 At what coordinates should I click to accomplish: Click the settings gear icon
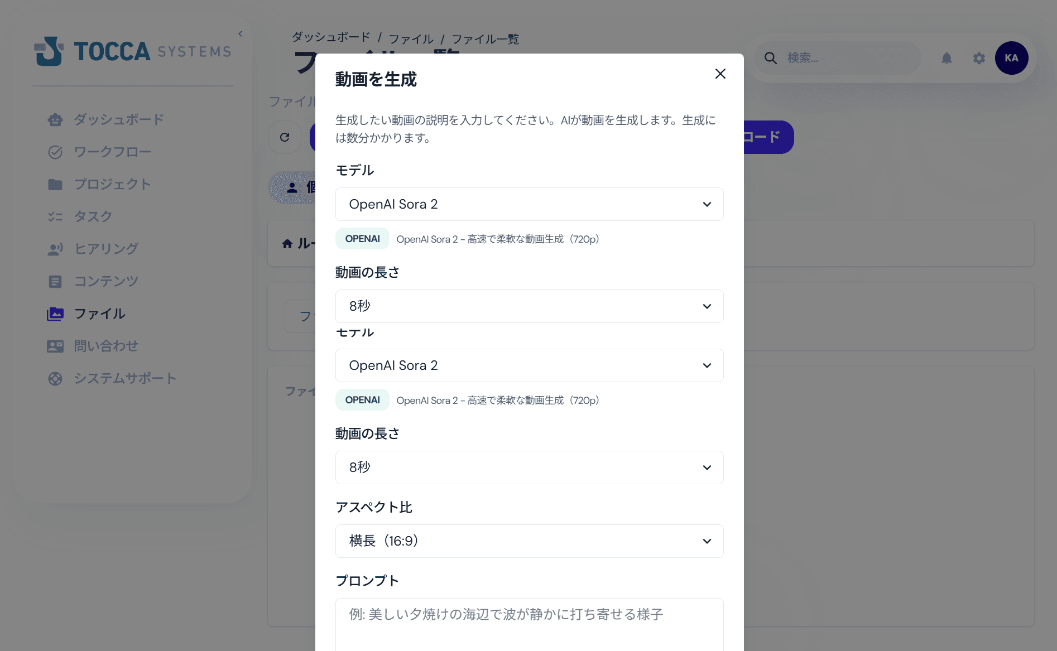[x=978, y=58]
